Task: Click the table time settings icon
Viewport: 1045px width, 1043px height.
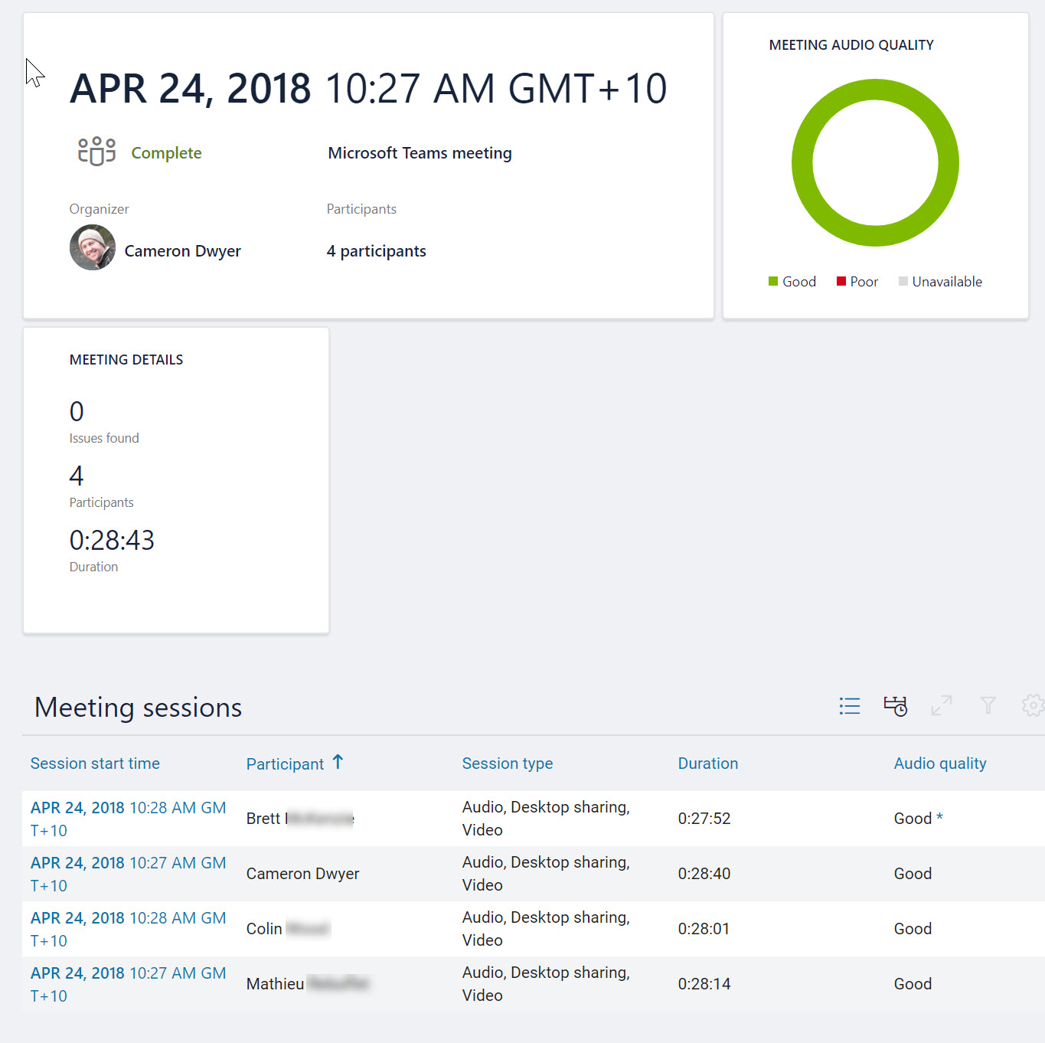Action: [896, 706]
